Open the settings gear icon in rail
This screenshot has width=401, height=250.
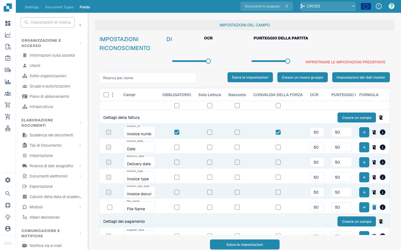[8, 180]
